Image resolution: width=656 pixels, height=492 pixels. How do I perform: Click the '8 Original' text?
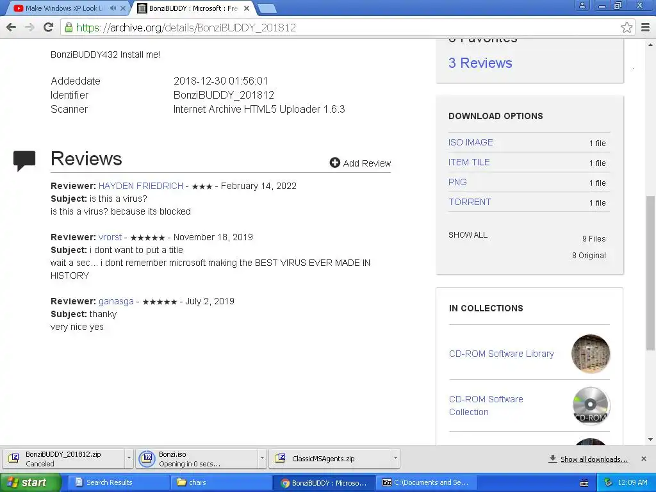[x=589, y=255]
